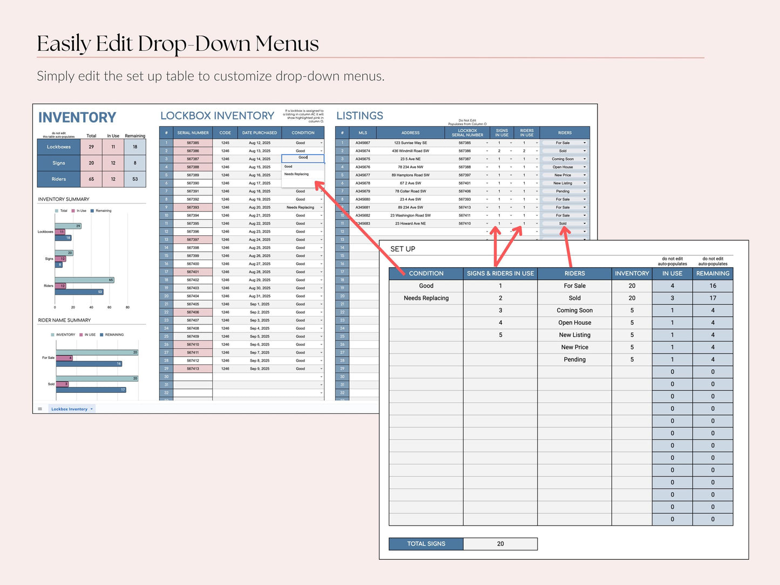Open the lockbox serial dropdown for 436 Windmill Road SW
Screen dimensions: 780x585
(487, 151)
